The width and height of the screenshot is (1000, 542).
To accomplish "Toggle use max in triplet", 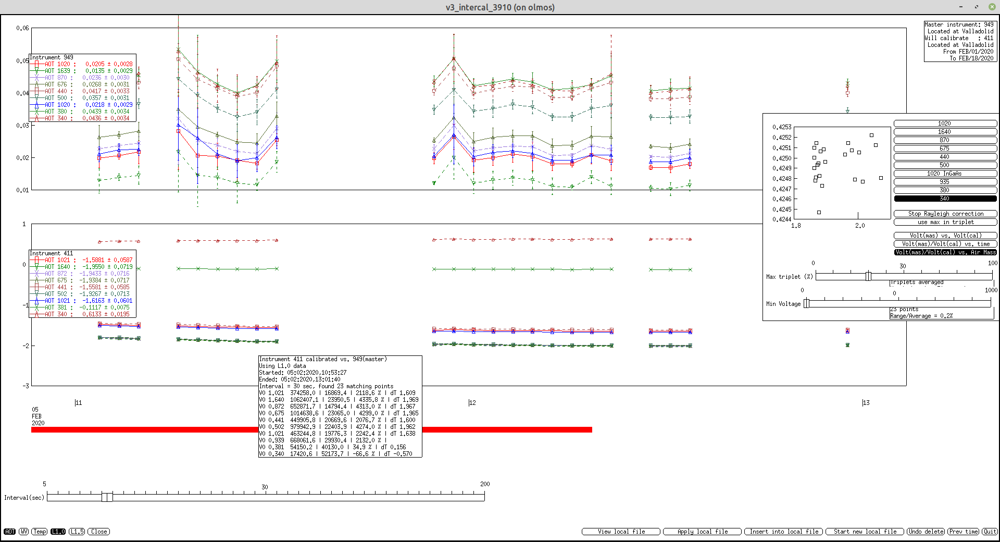I will pos(945,222).
